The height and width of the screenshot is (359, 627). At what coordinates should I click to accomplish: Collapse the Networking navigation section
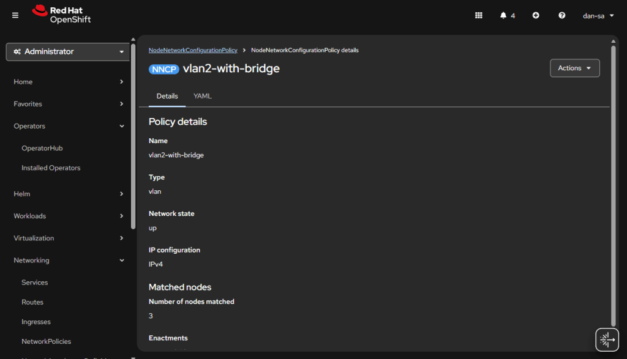coord(68,261)
